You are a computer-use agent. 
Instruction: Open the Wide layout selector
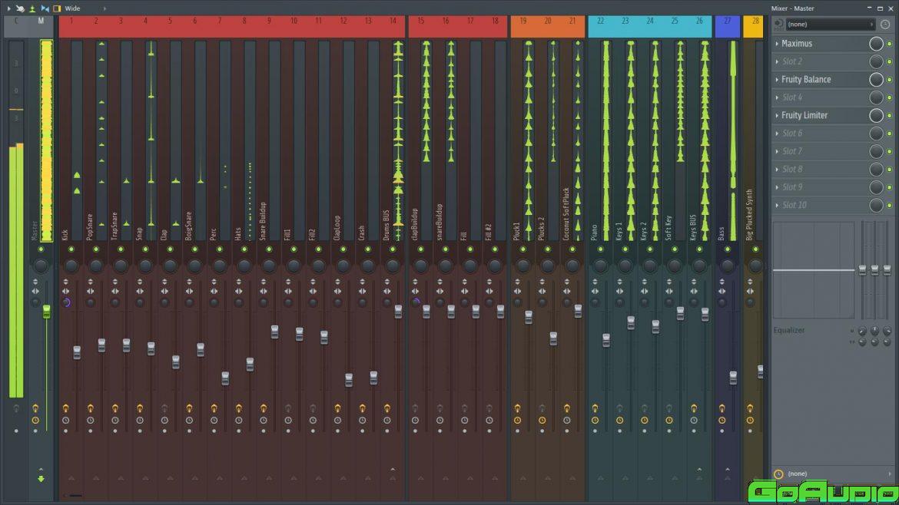coord(85,8)
